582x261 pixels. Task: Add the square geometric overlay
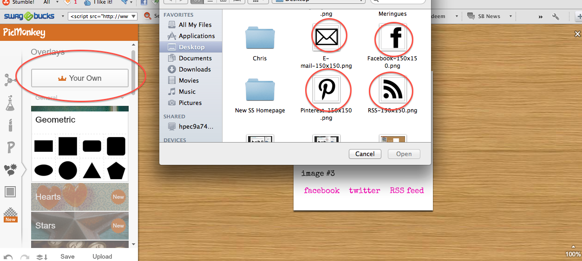tap(68, 146)
